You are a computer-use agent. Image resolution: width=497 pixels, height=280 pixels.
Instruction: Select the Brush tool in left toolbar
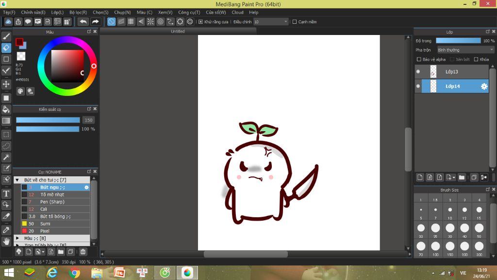pos(6,36)
